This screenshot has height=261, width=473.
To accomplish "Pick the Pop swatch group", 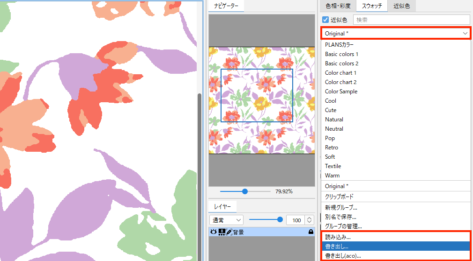I will point(396,138).
